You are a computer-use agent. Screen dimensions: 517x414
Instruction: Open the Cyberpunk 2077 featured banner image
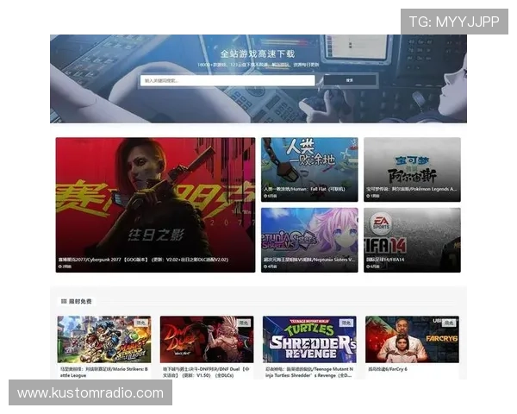155,197
